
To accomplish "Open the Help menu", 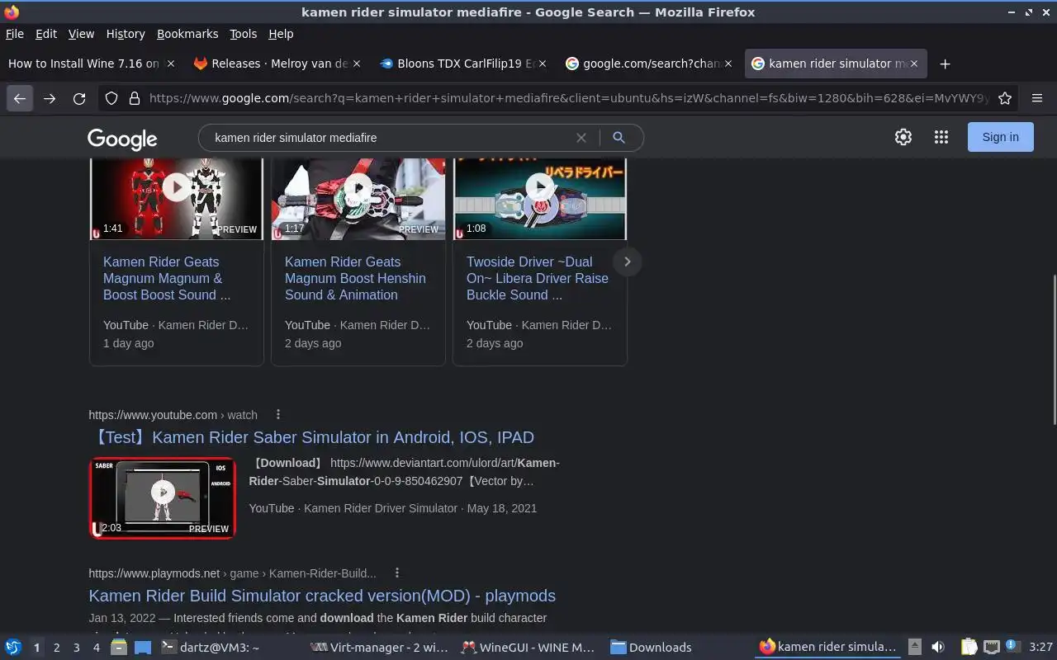I will click(281, 34).
